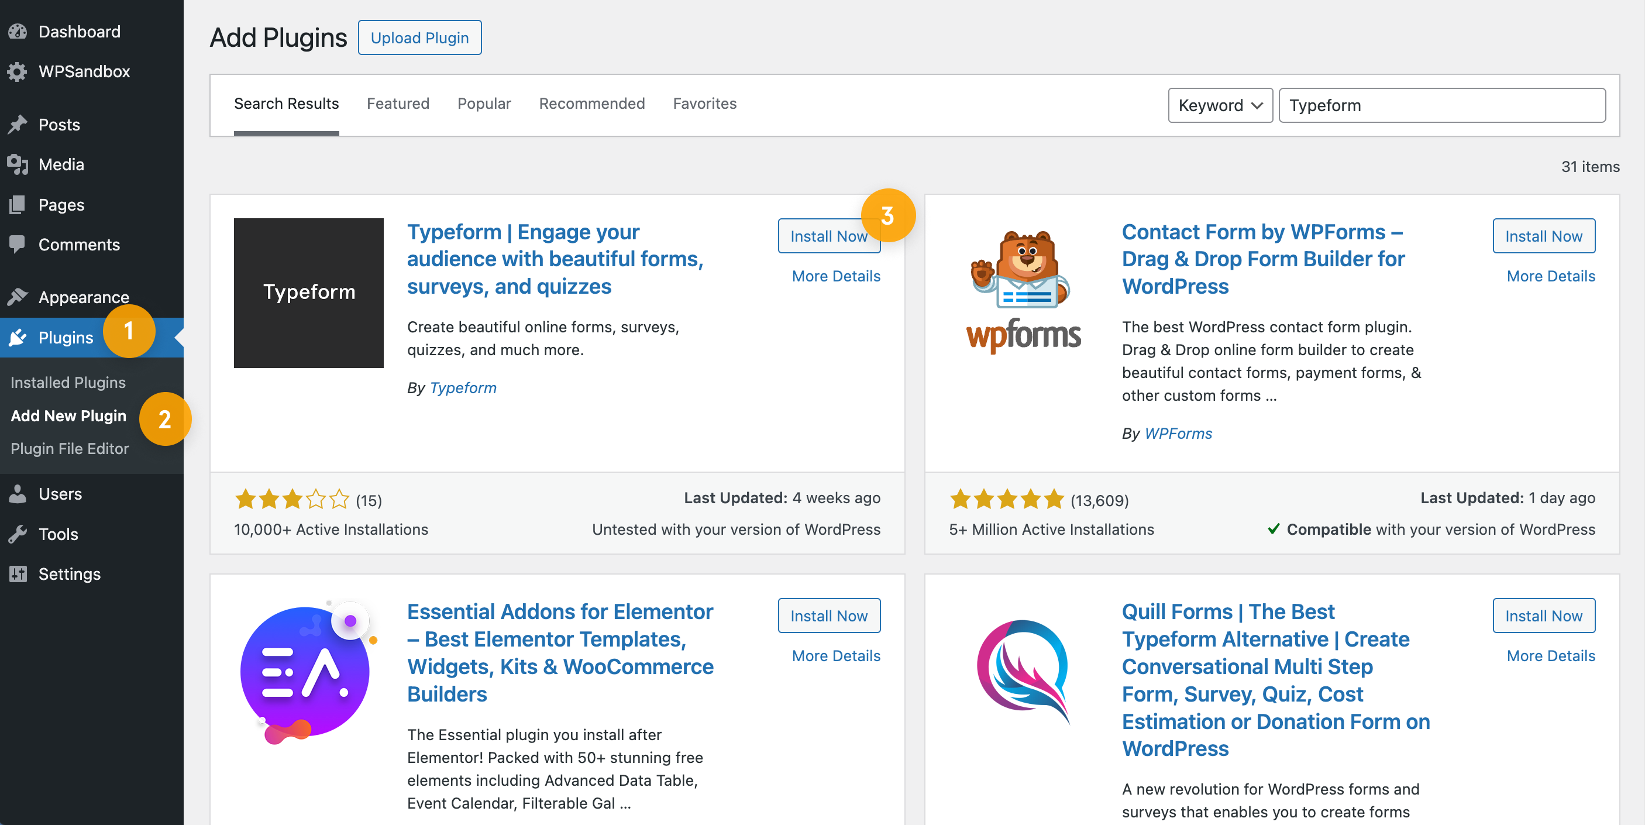Click the Upload Plugin button
The image size is (1645, 825).
coord(419,37)
